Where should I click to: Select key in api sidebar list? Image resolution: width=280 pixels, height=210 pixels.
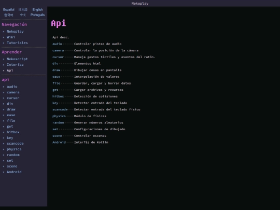[x=10, y=138]
